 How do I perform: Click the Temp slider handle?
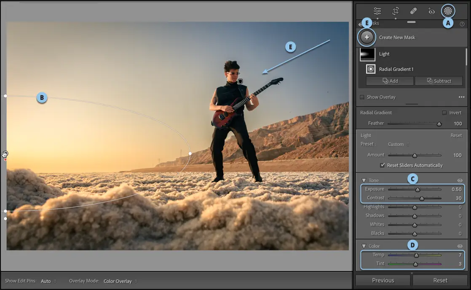click(x=416, y=255)
